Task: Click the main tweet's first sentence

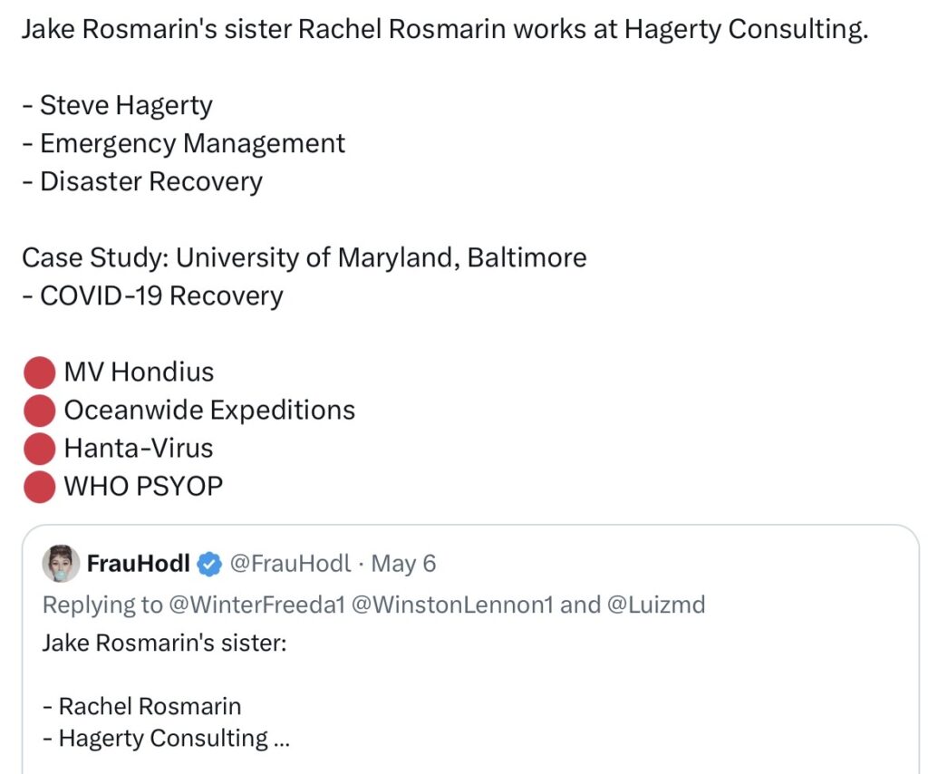Action: click(445, 29)
